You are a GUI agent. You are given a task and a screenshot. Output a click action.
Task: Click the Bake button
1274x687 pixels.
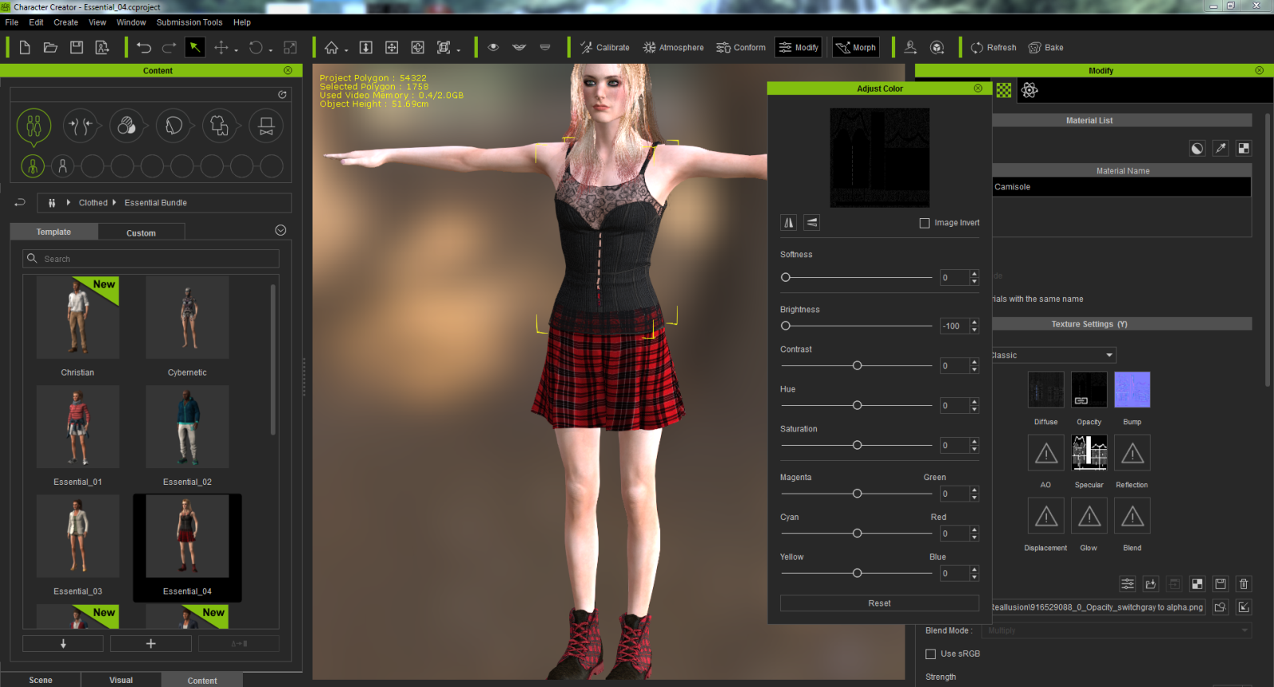[1046, 48]
